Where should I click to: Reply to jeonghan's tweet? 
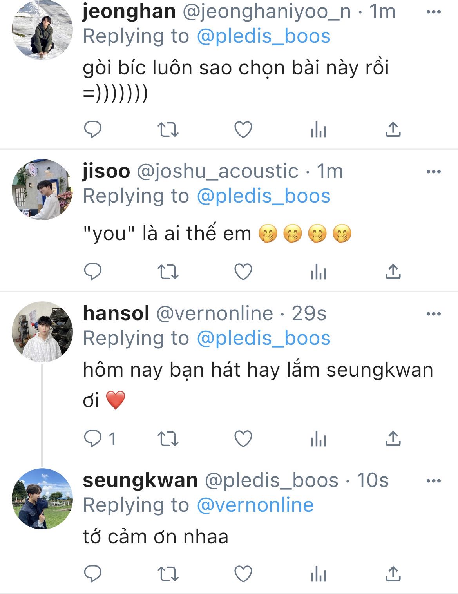[93, 129]
